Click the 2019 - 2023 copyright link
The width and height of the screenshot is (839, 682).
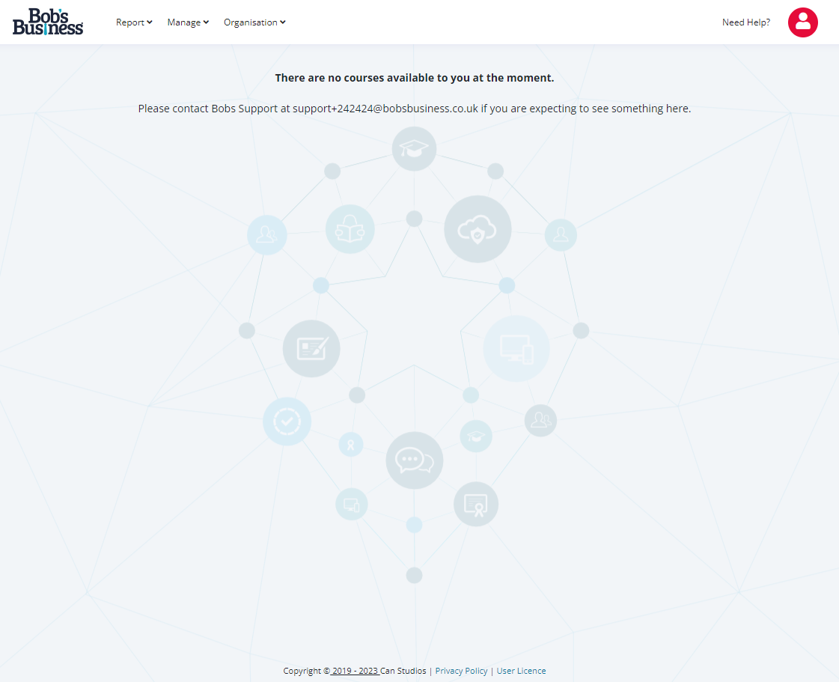click(355, 671)
